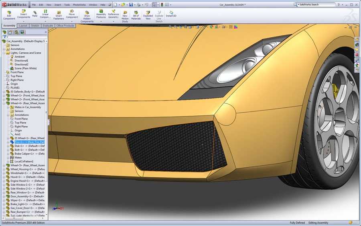Select the Front Plane in feature tree

pyautogui.click(x=17, y=72)
